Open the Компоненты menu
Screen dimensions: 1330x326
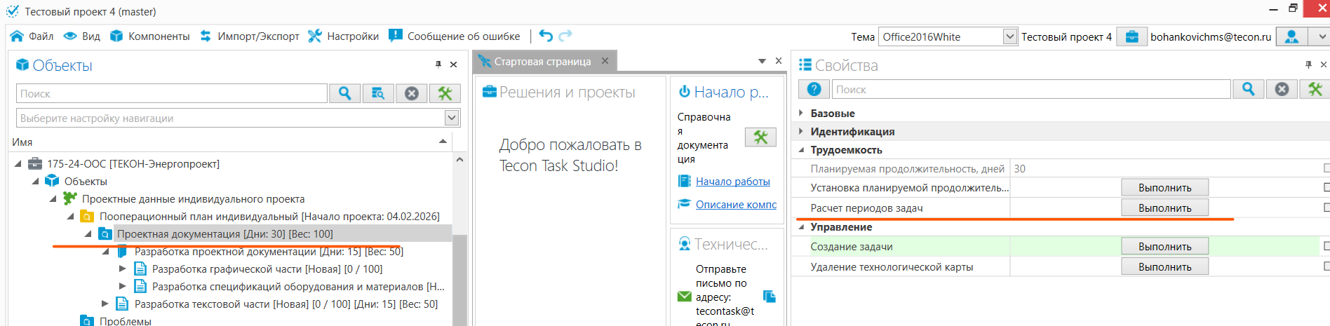click(150, 36)
